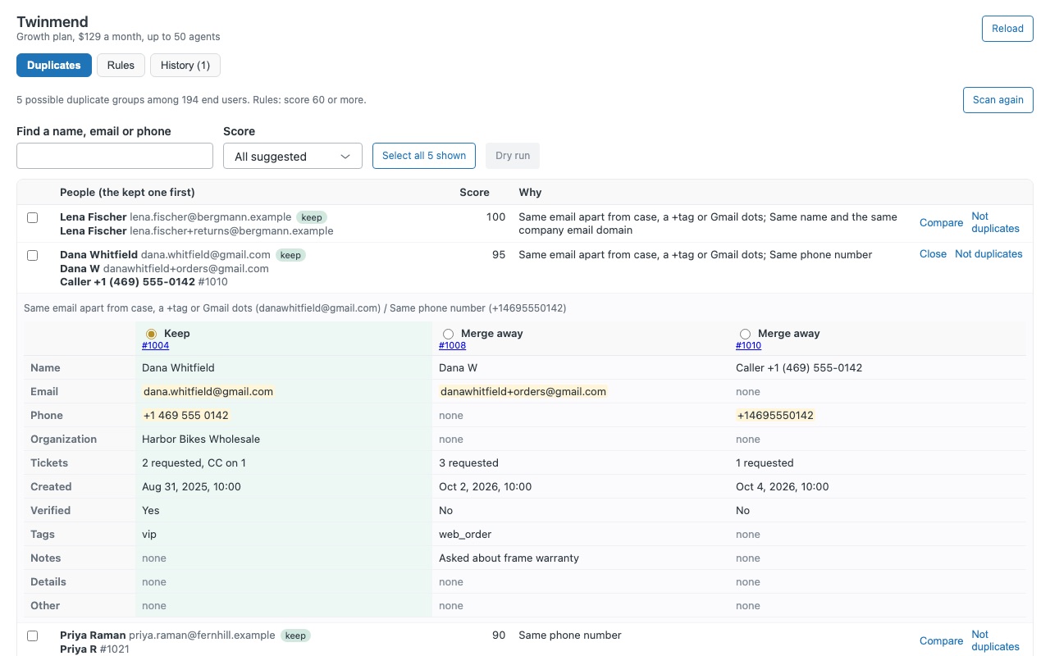Click the 'Score' column header
The width and height of the screenshot is (1050, 656).
(474, 192)
